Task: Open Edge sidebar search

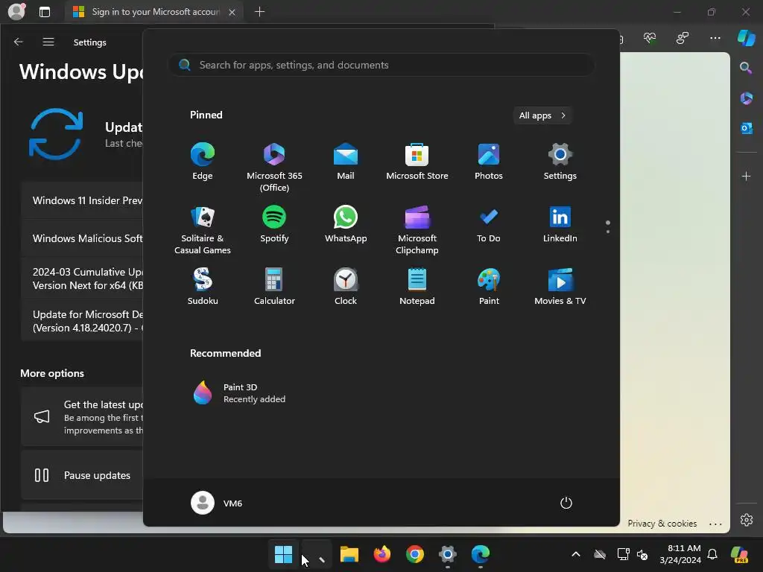Action: coord(746,68)
